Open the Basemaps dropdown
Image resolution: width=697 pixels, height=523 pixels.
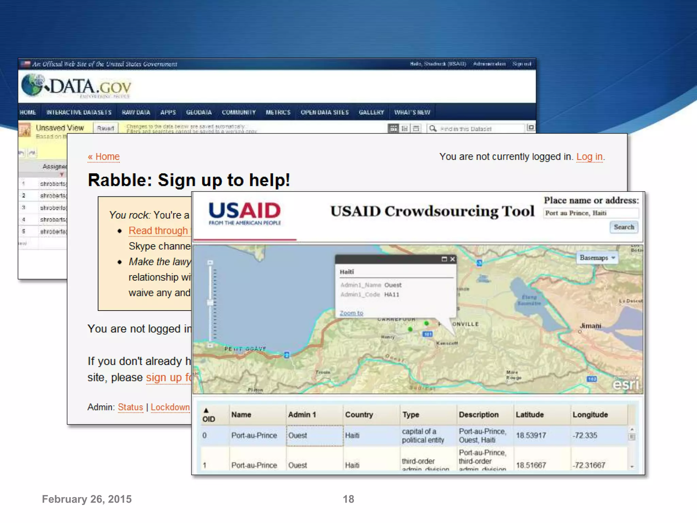coord(597,258)
